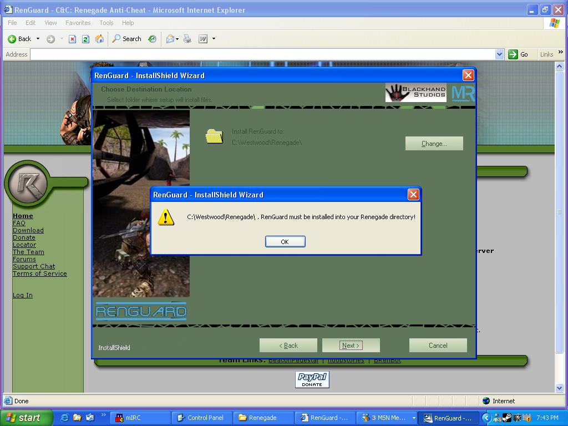The width and height of the screenshot is (568, 426).
Task: Click the Print toolbar icon
Action: point(187,39)
